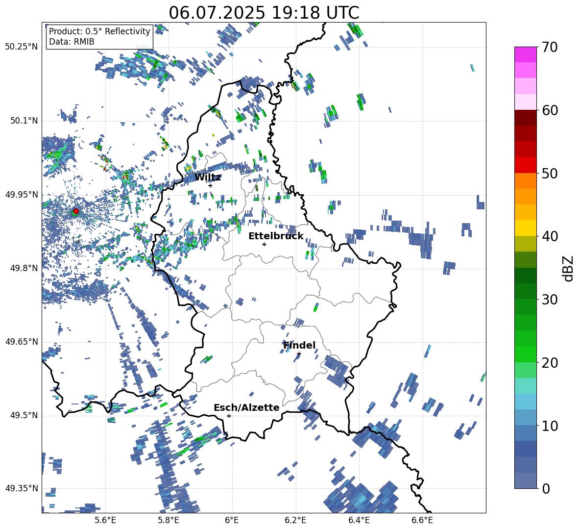
Task: Click the 50 dBZ colorbar label
Action: pos(550,173)
